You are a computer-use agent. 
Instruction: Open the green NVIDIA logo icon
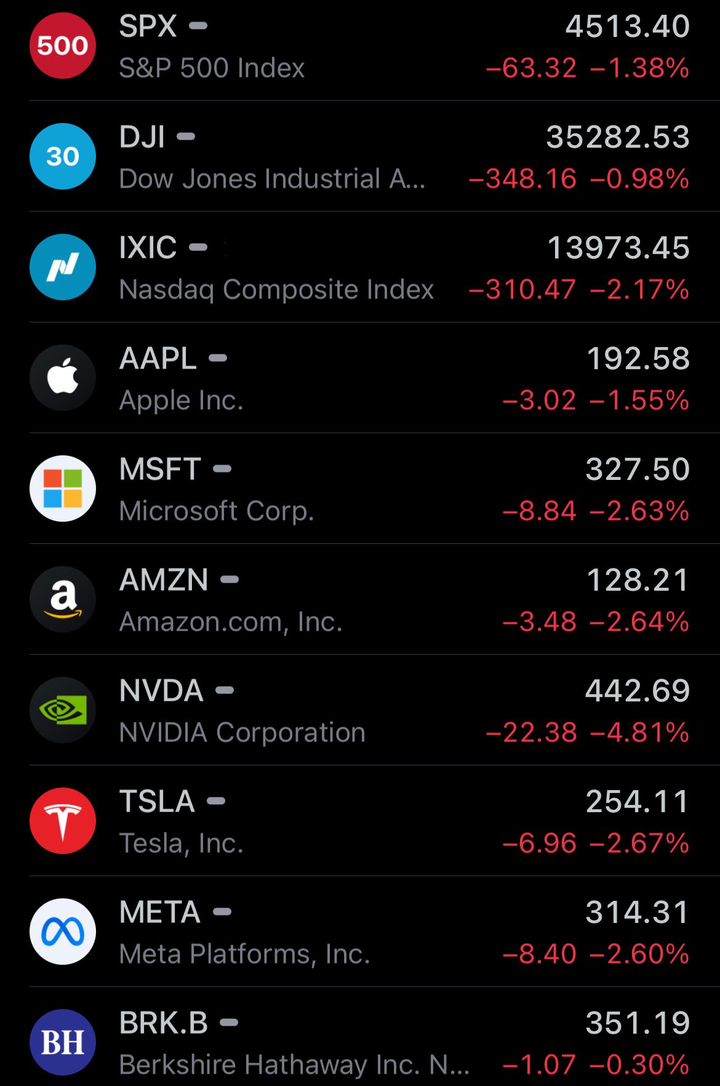63,710
